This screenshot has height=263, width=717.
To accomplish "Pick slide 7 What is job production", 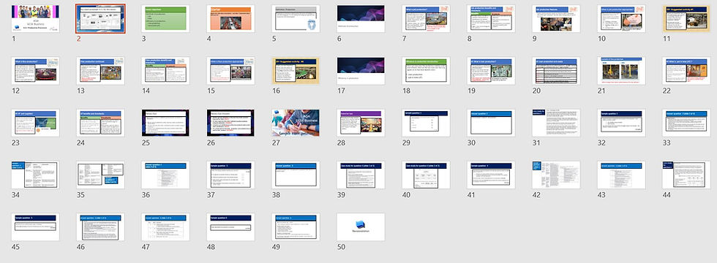I will click(426, 19).
